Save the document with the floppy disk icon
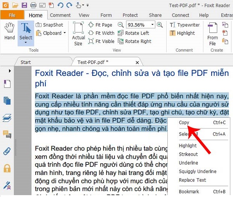 click(24, 5)
